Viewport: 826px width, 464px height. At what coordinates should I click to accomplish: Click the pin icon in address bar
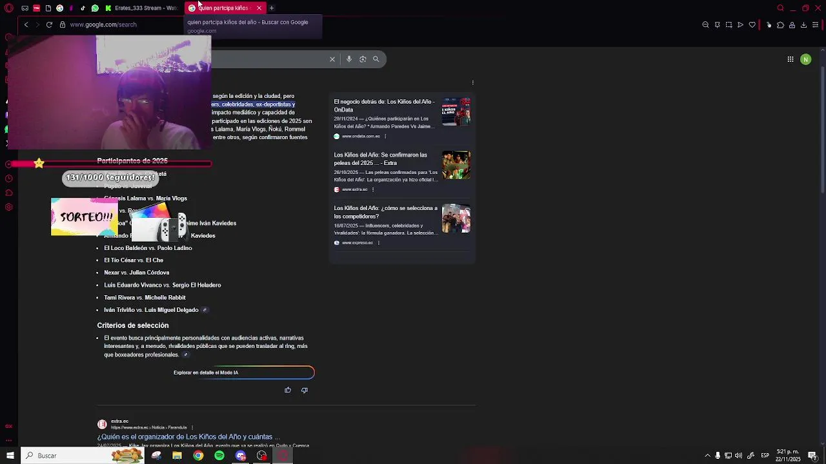717,24
